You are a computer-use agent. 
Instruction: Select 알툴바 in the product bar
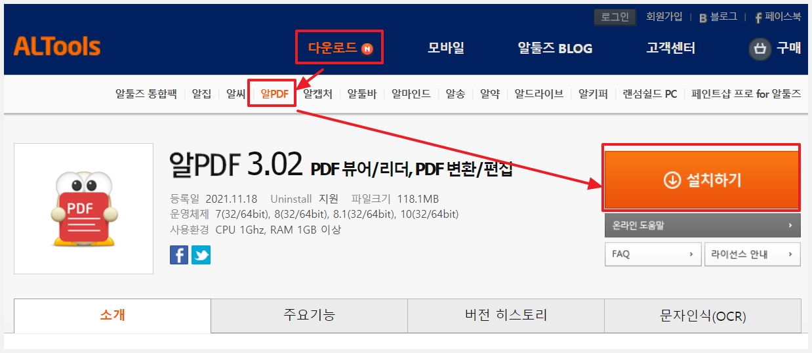[361, 94]
